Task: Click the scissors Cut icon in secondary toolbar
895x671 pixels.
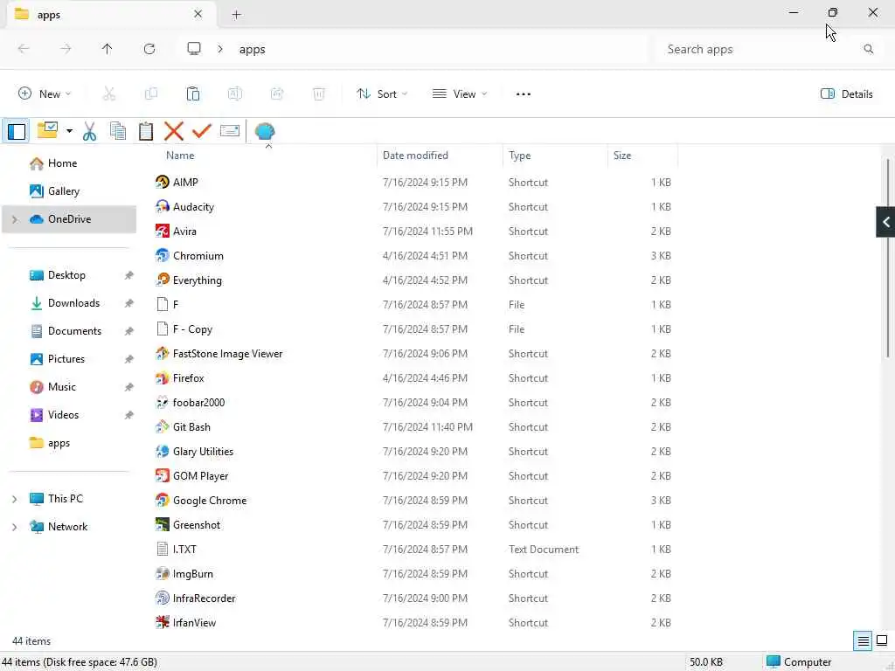Action: 90,131
